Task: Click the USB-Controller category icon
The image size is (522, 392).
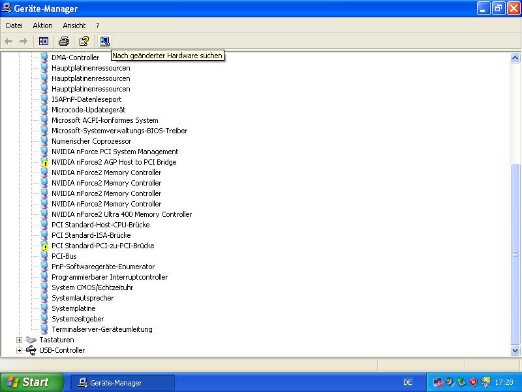Action: pyautogui.click(x=31, y=350)
